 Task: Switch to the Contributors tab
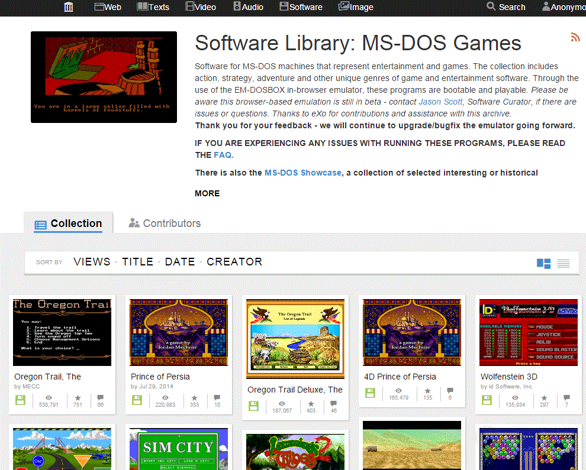tap(165, 223)
